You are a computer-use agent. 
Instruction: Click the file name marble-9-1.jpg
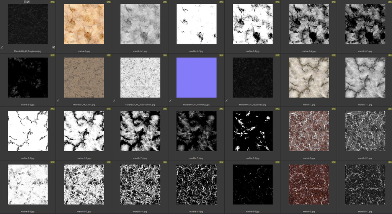pos(365,211)
